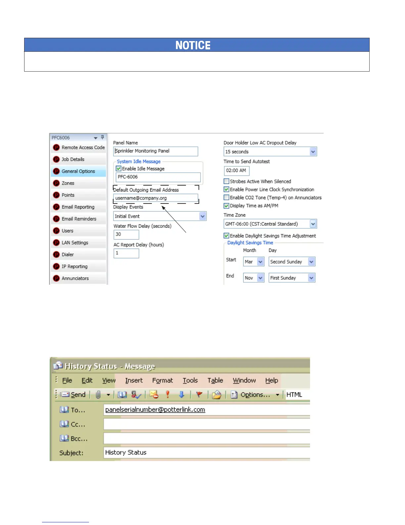Open Job Details section
The height and width of the screenshot is (525, 405).
tap(79, 159)
